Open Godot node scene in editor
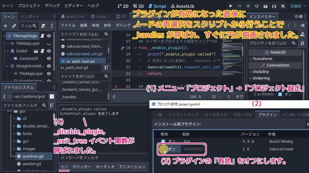309x173 pixels. (x=36, y=51)
